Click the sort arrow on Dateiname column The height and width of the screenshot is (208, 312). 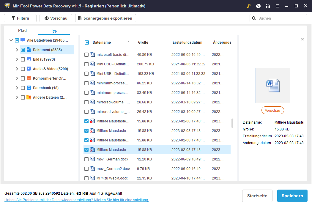tap(128, 41)
